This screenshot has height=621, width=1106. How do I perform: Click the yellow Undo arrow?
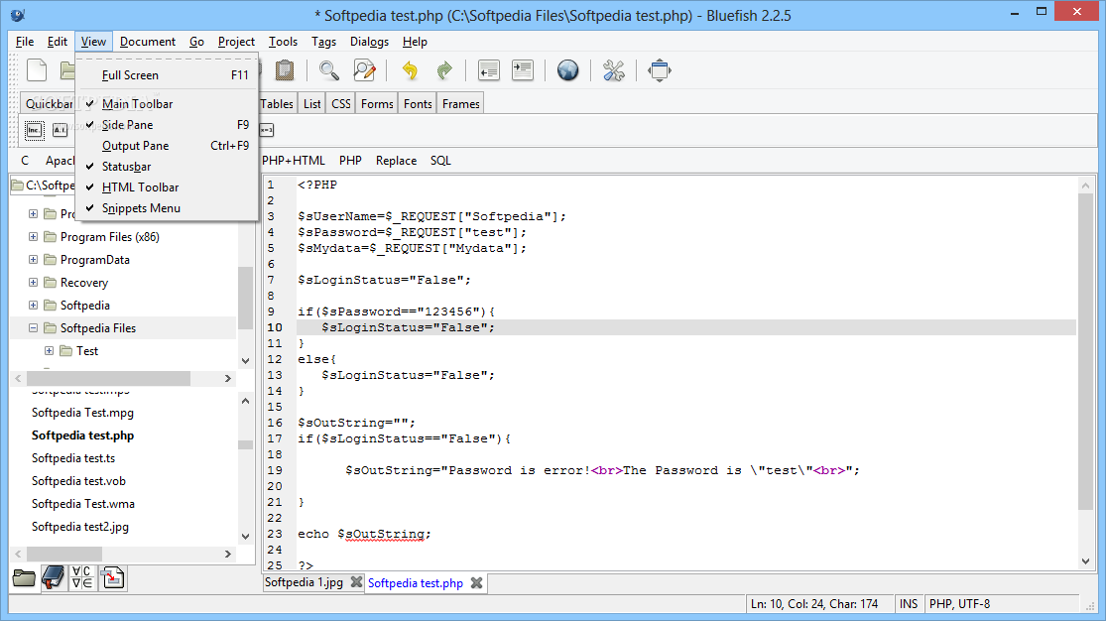[410, 70]
